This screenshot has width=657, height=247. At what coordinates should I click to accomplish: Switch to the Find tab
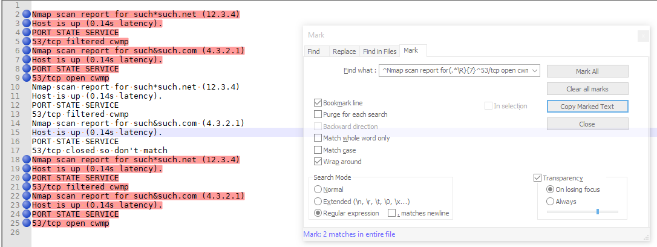[313, 51]
